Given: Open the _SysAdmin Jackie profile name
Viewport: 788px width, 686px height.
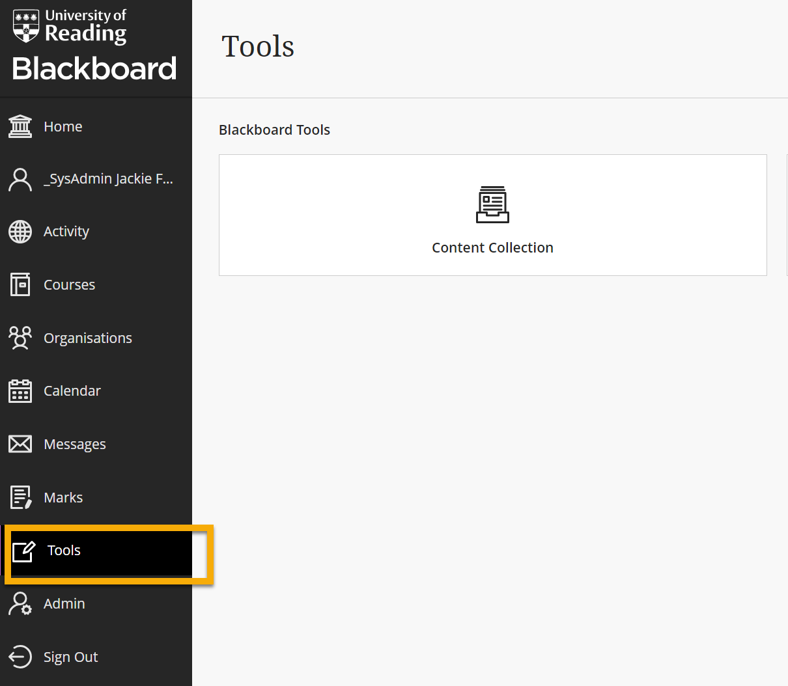Looking at the screenshot, I should click(108, 179).
